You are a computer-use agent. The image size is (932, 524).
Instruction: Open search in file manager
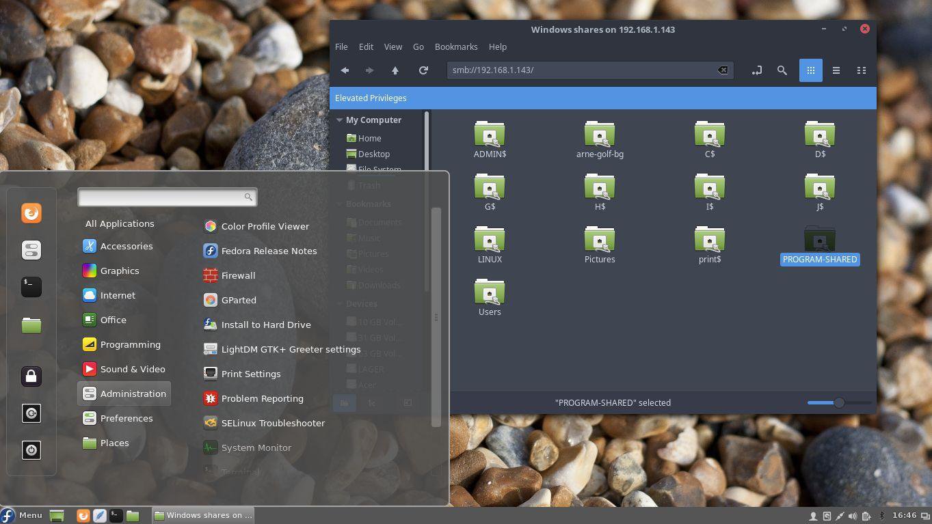[x=782, y=70]
